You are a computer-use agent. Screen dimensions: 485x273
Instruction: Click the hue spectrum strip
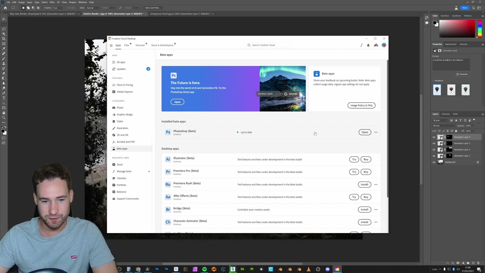(479, 29)
